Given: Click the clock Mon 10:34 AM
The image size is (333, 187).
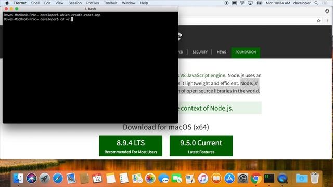Looking at the screenshot, I should tap(278, 3).
